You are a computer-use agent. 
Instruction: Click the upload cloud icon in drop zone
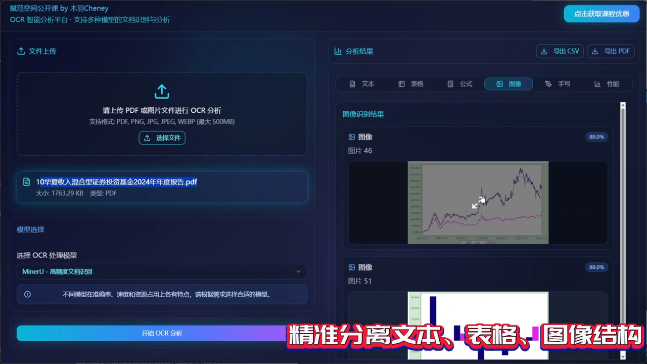(162, 92)
